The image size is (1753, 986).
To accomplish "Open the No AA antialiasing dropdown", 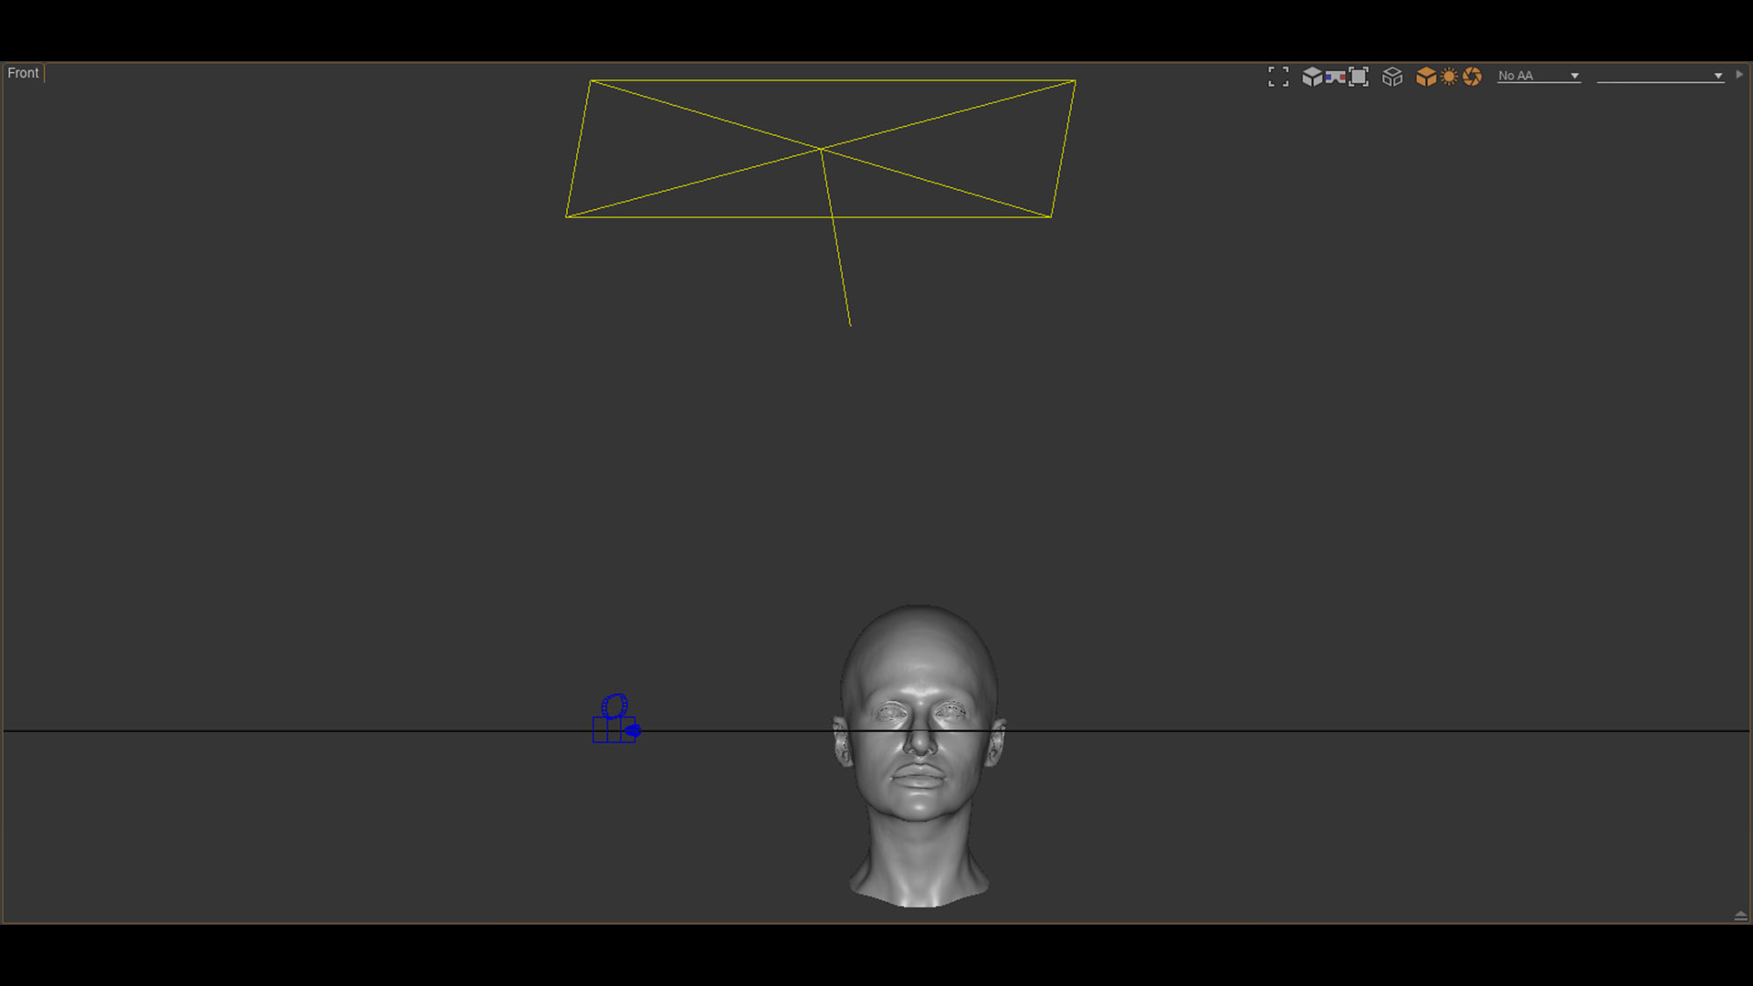I will (1538, 76).
